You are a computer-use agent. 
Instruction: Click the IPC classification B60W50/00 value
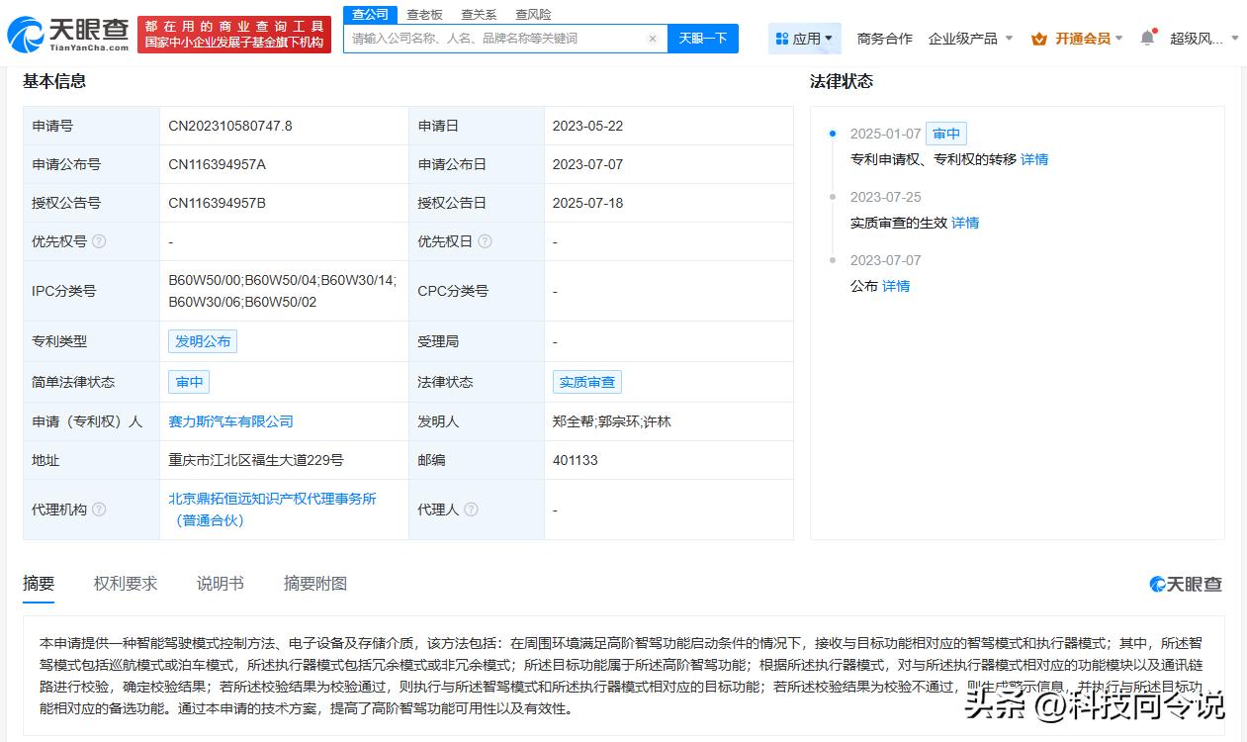(282, 291)
